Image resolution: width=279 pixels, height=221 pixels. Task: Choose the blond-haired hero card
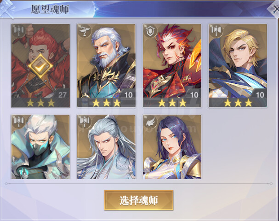238,65
